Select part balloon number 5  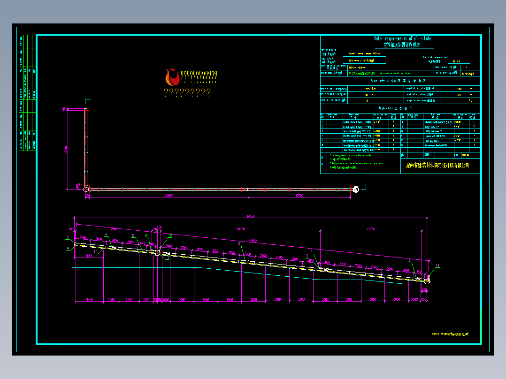(133, 235)
